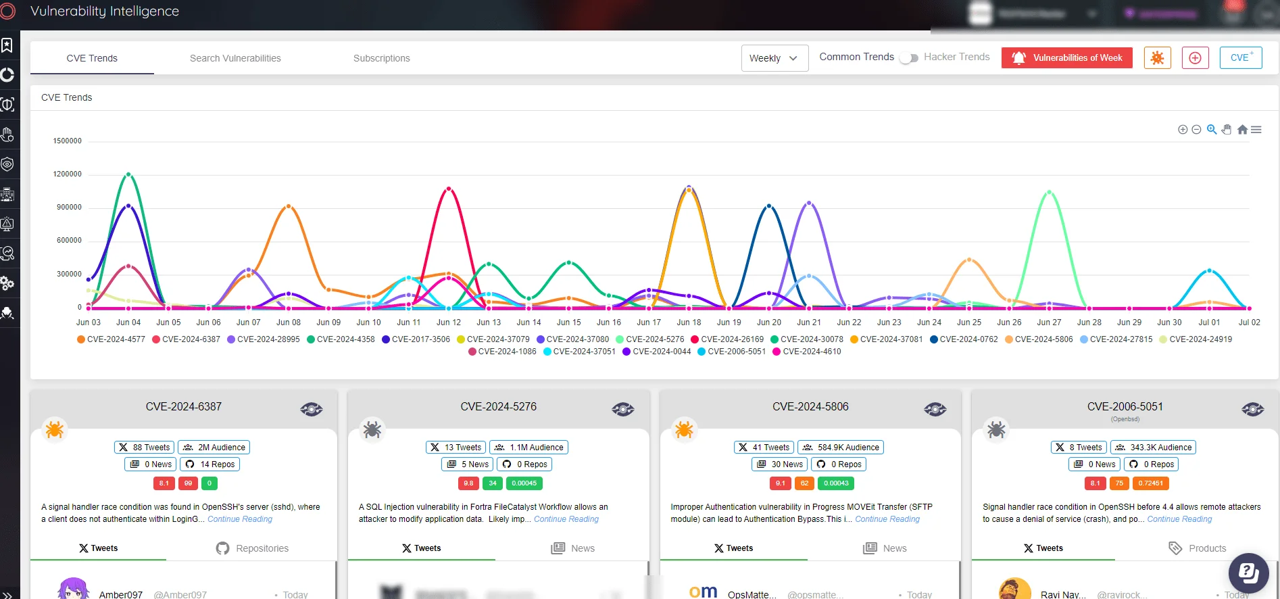The width and height of the screenshot is (1280, 599).
Task: Switch to Subscriptions tab
Action: (x=381, y=58)
